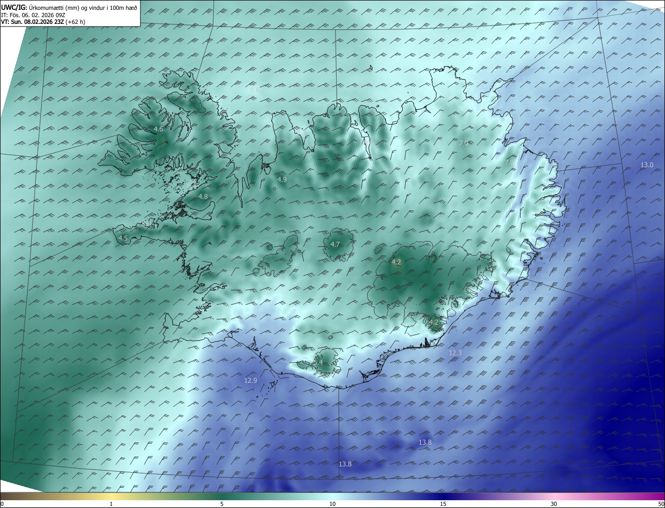The height and width of the screenshot is (508, 665).
Task: Click the 5.4 value label near the south coast
Action: pos(318,362)
